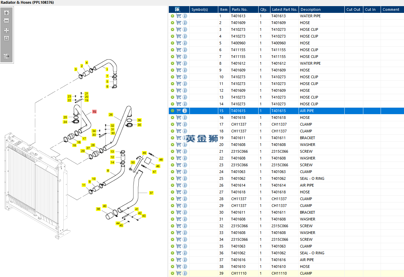404x277 pixels.
Task: Select part number T401609 in item 2 row
Action: 238,23
